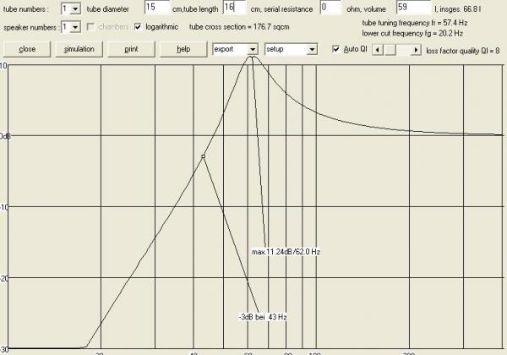Expand the export dropdown list

253,49
